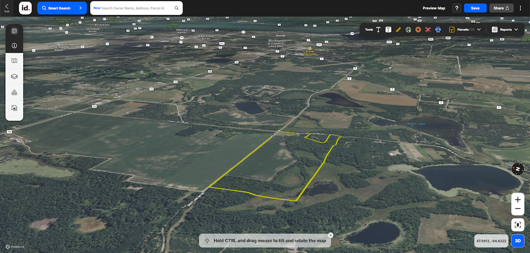This screenshot has height=253, width=530.
Task: Open the info panel in sidebar
Action: click(x=14, y=46)
